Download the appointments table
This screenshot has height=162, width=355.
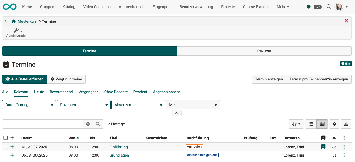click(346, 124)
